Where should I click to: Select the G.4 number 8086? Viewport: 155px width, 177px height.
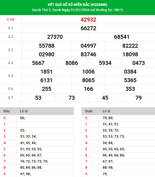(71, 63)
